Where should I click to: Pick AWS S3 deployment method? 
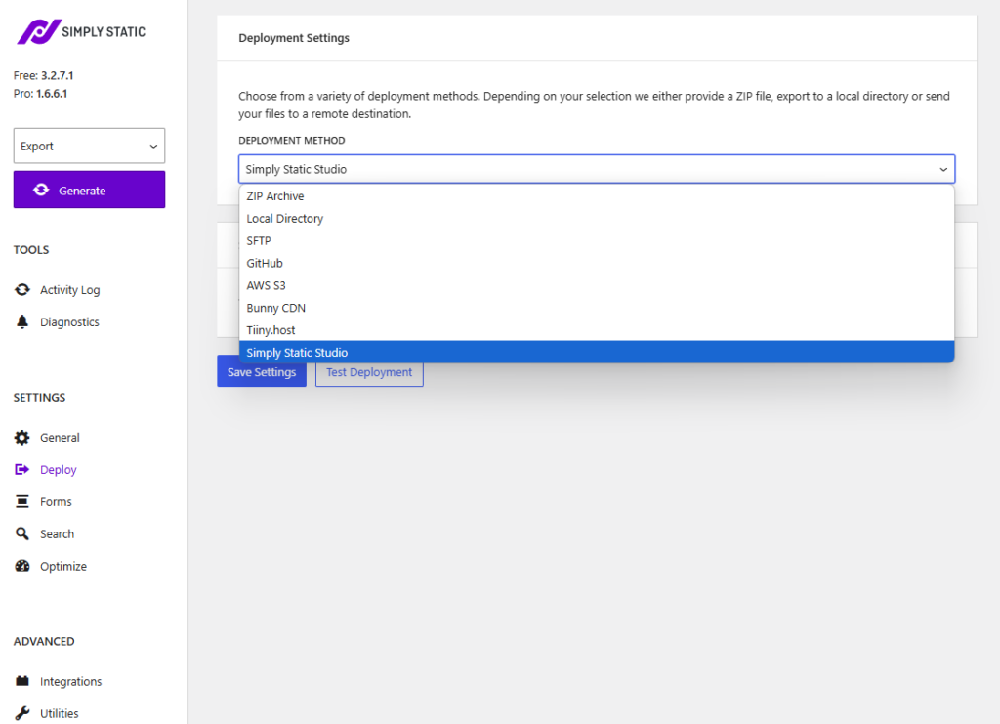click(x=597, y=285)
